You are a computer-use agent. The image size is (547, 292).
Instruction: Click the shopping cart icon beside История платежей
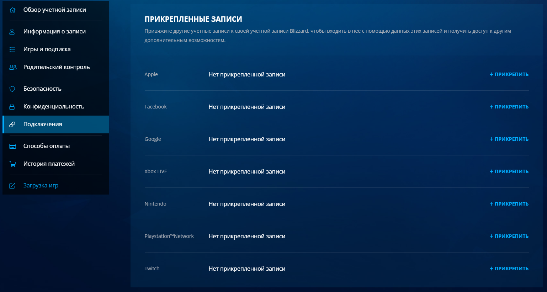click(13, 164)
